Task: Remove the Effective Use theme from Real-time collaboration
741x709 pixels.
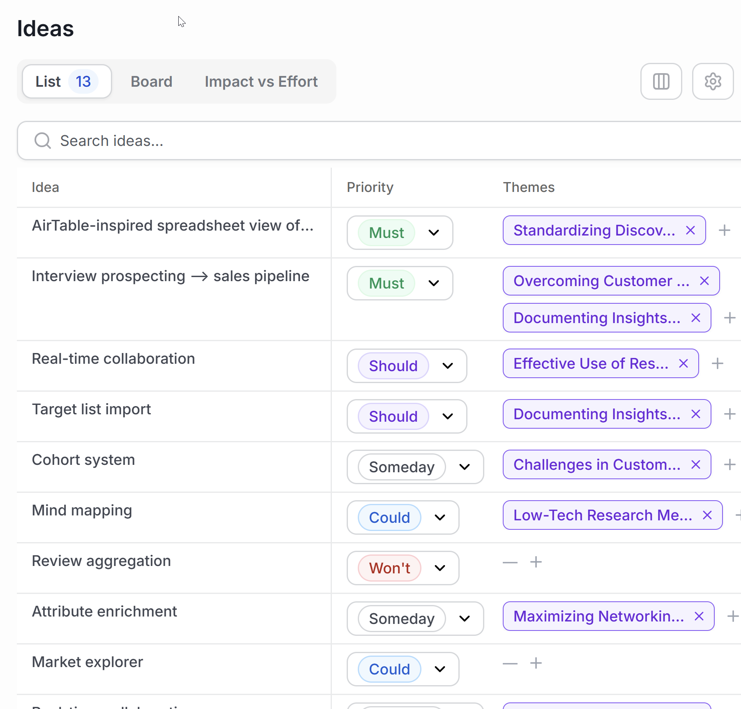Action: 683,363
